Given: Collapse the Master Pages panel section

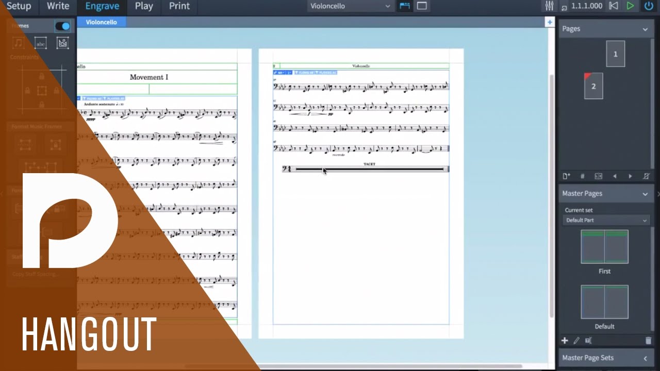Looking at the screenshot, I should click(x=645, y=194).
